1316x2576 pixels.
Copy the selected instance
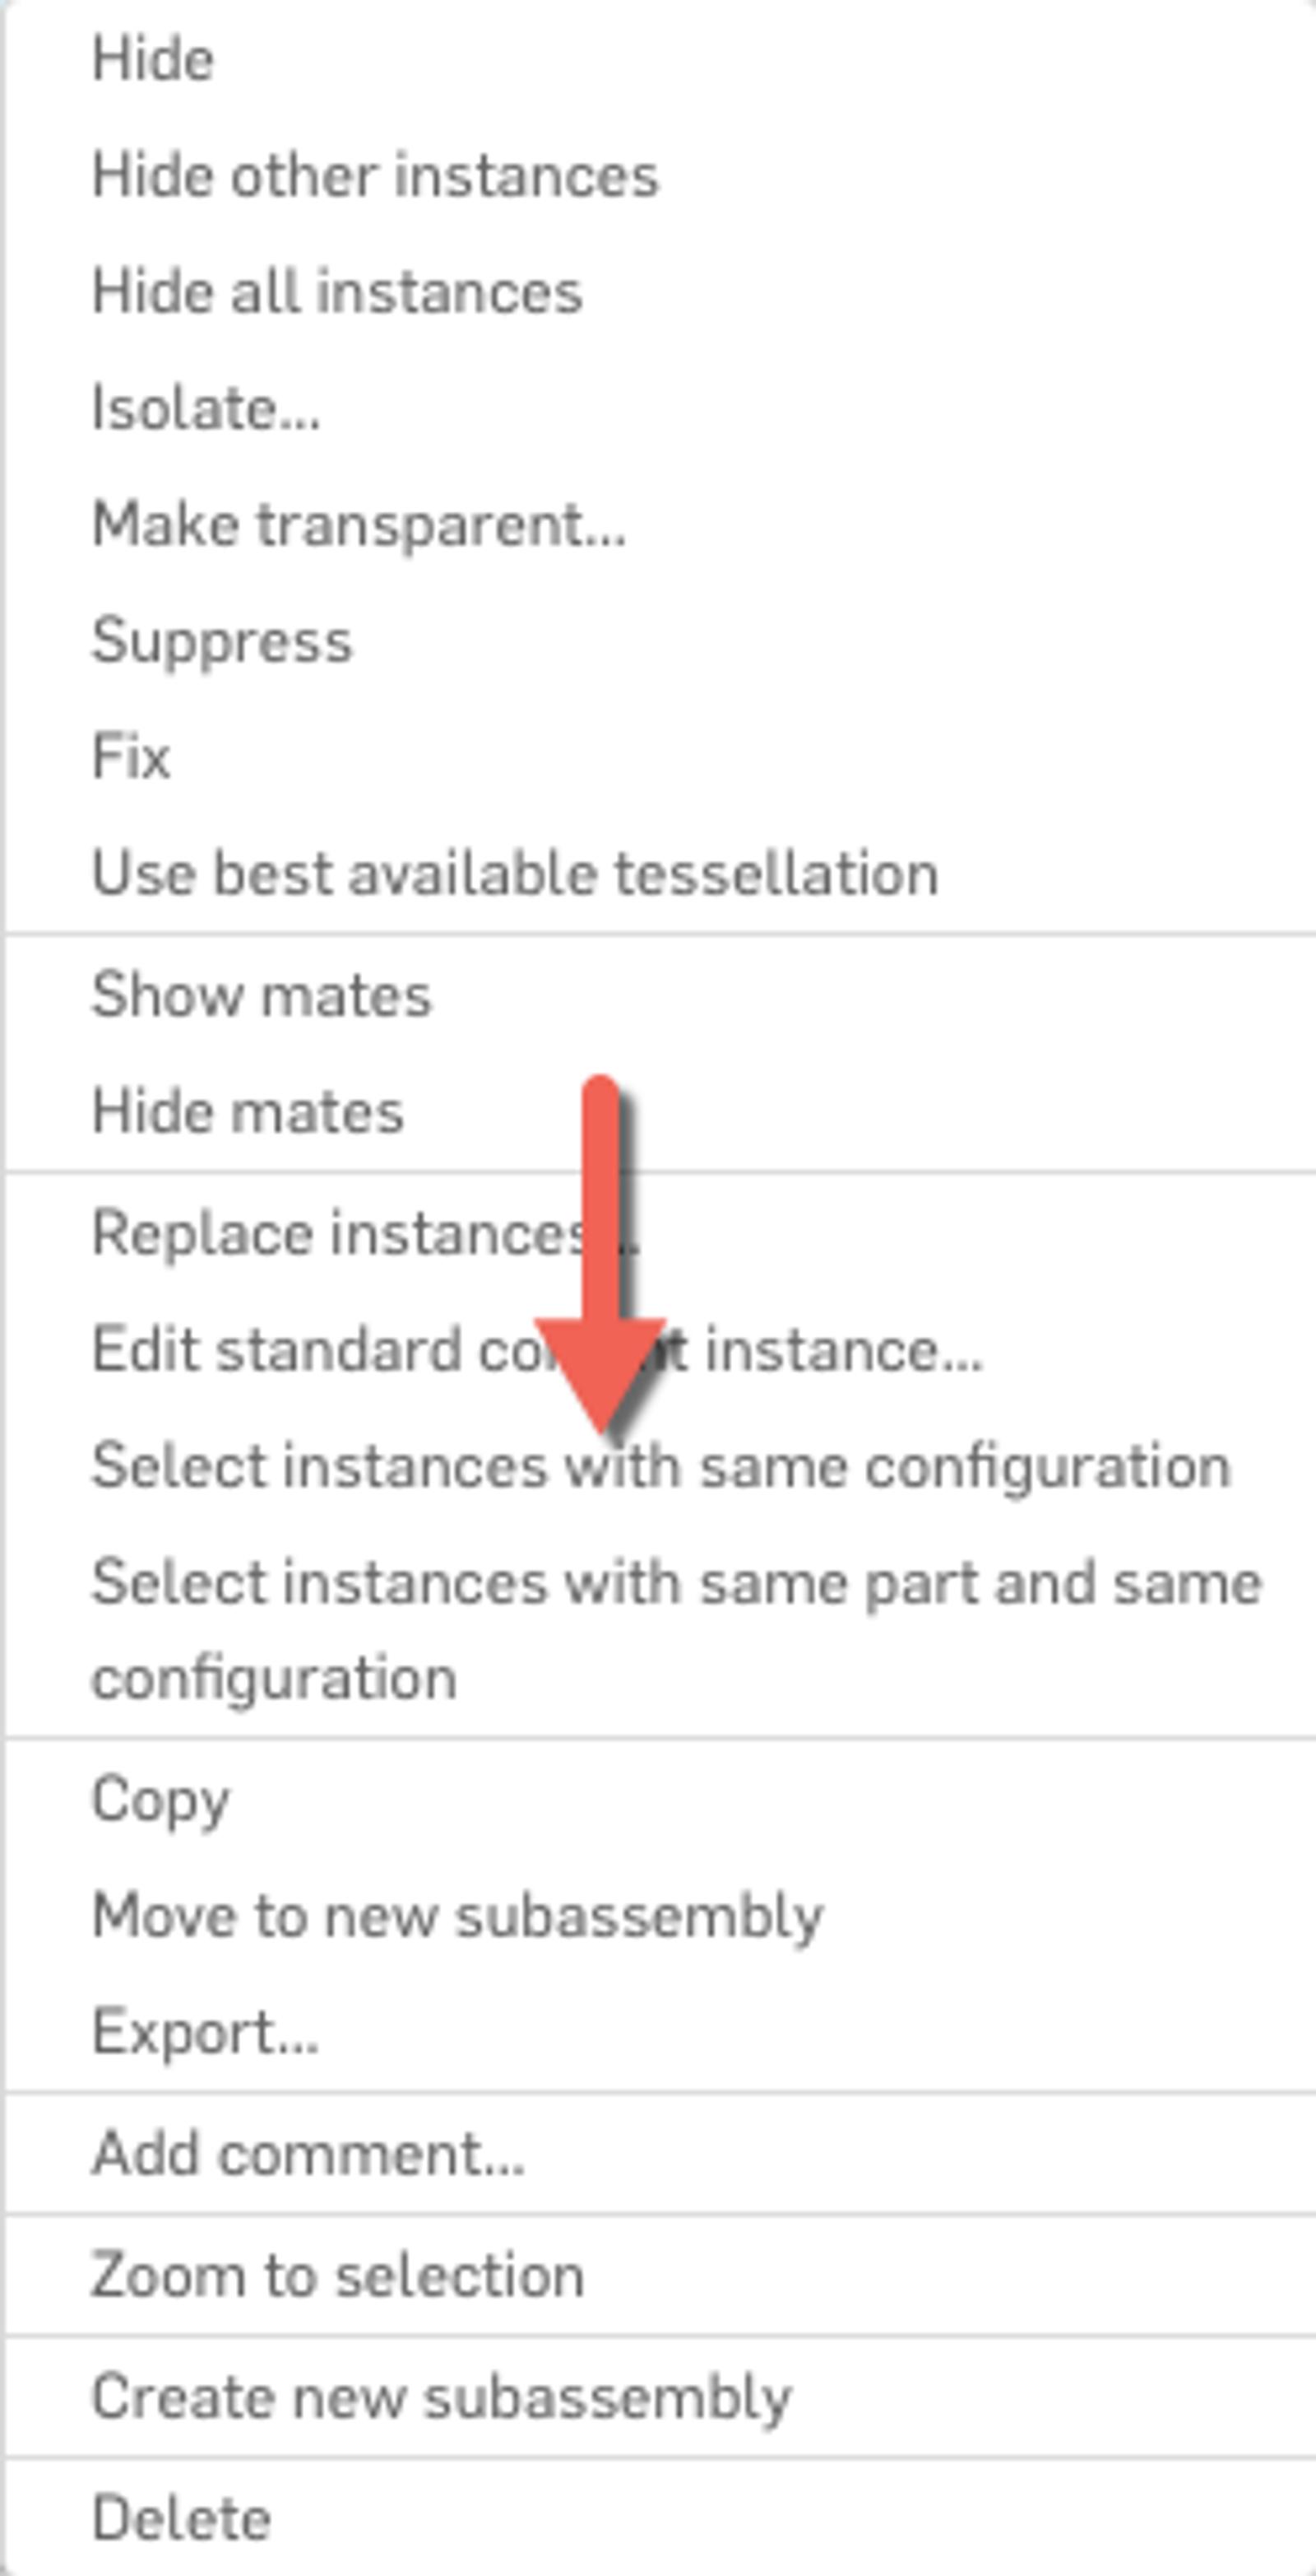point(161,1800)
